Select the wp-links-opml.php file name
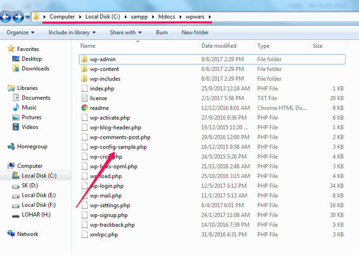The height and width of the screenshot is (255, 359). pyautogui.click(x=114, y=166)
